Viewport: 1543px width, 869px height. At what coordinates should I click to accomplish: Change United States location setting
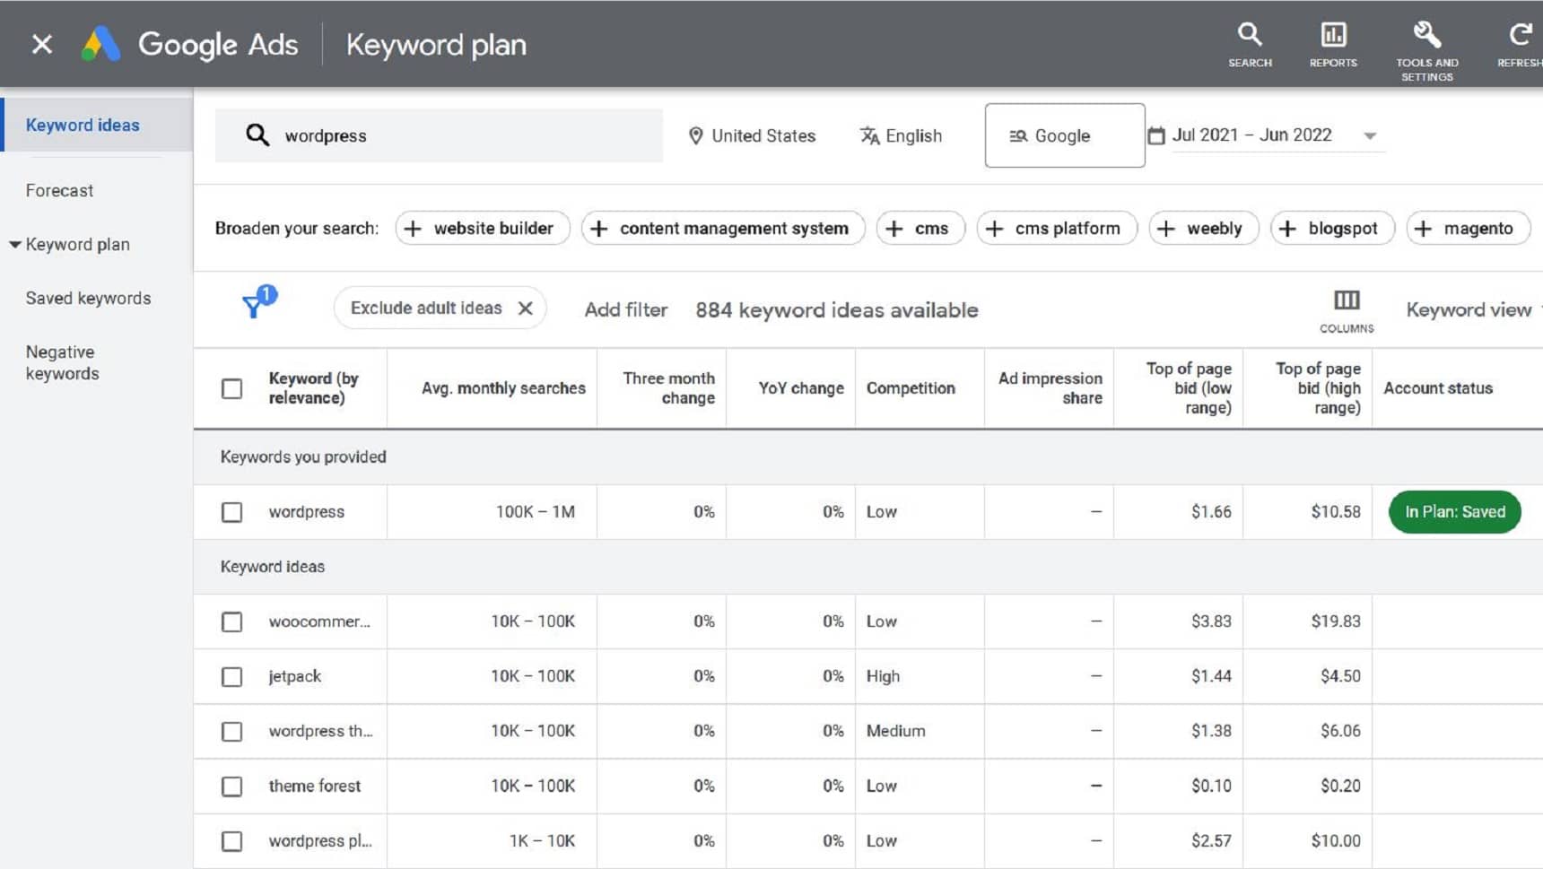[752, 135]
